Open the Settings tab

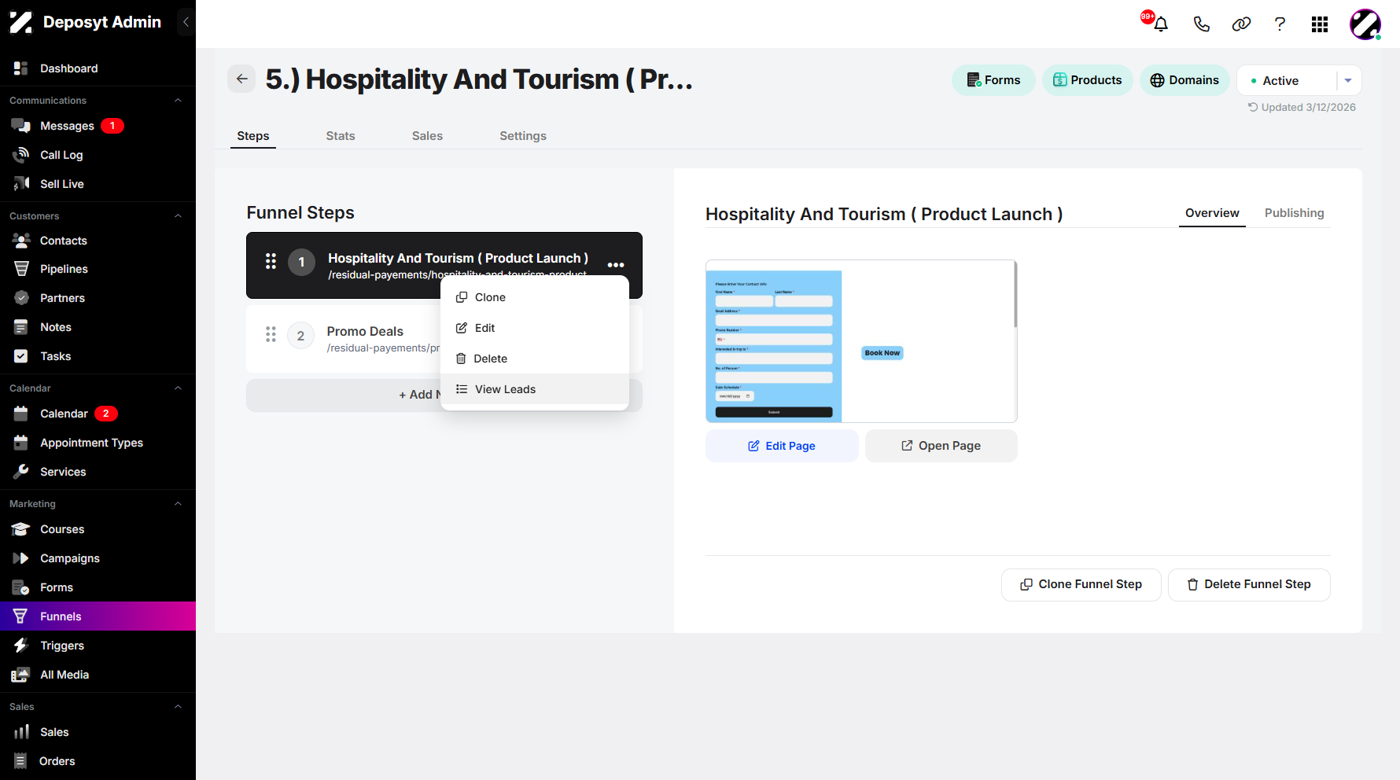523,136
